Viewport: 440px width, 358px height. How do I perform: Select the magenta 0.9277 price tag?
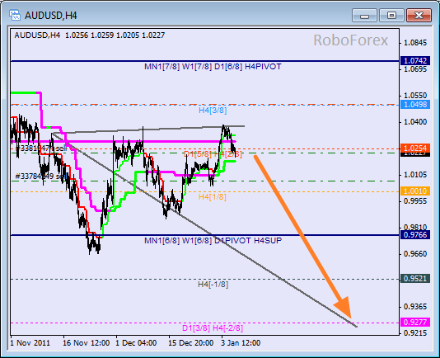[x=415, y=322]
